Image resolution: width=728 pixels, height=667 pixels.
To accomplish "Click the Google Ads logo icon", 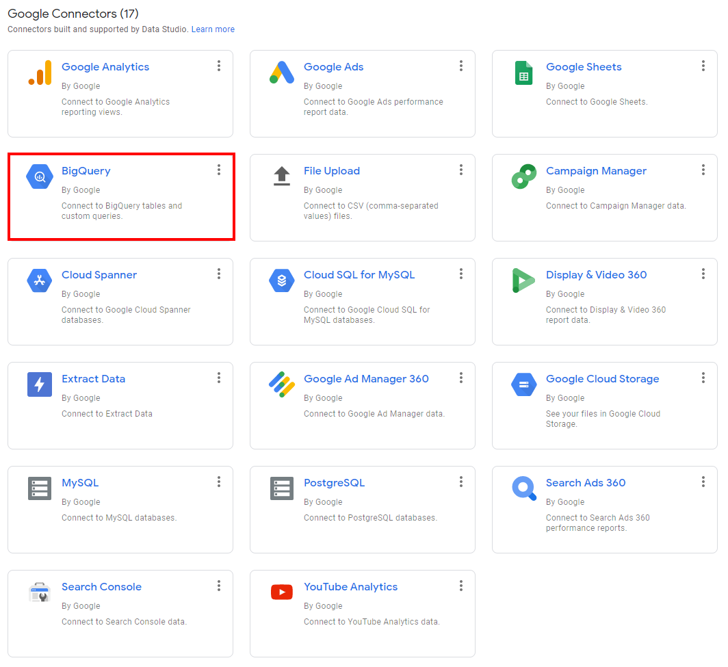I will click(281, 73).
